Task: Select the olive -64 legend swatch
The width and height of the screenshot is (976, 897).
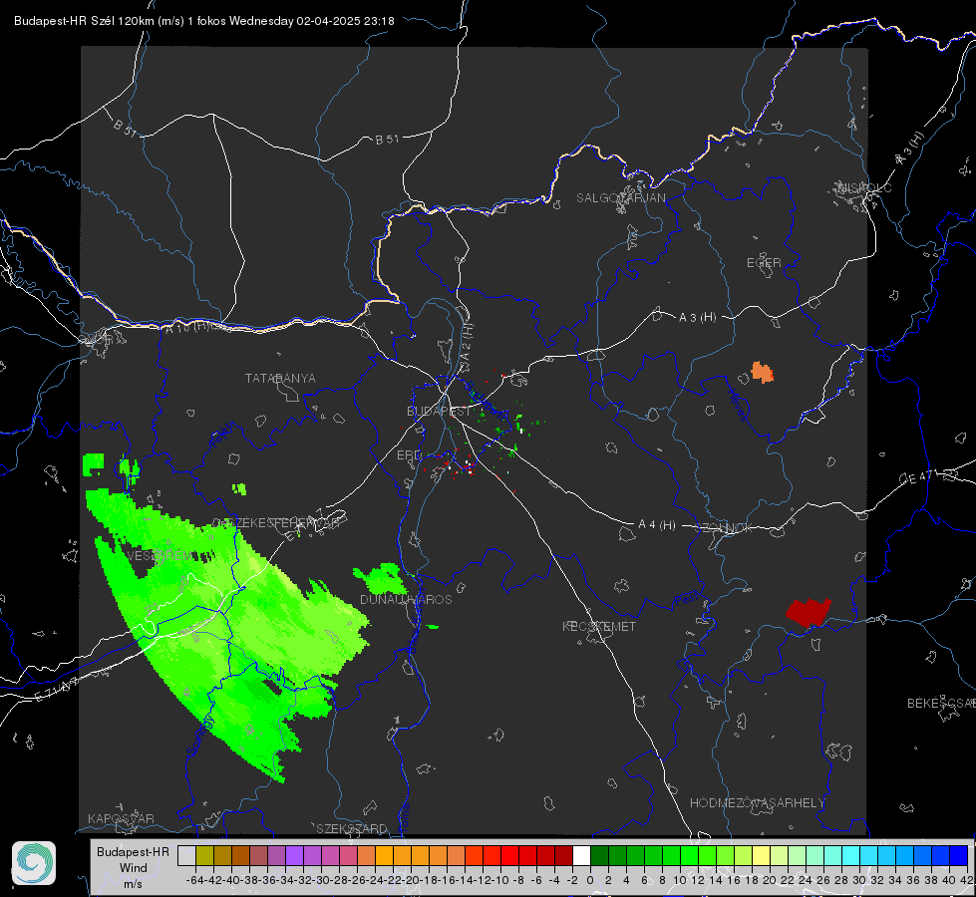Action: [204, 855]
